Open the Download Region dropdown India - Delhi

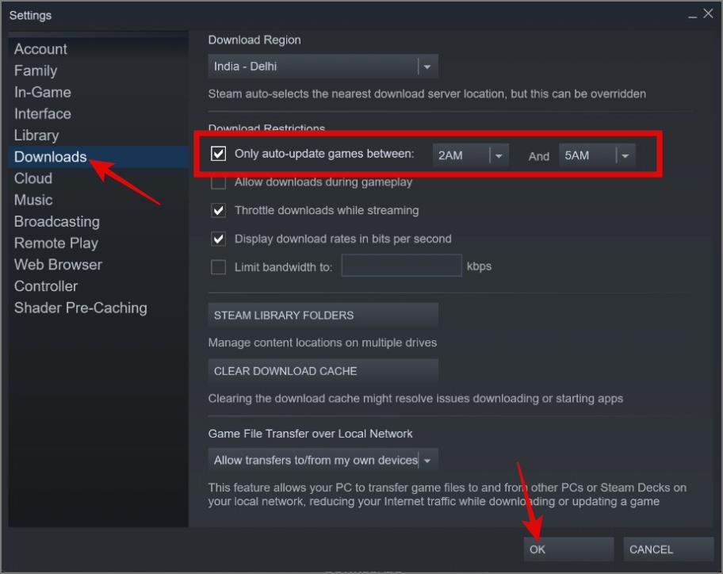pyautogui.click(x=323, y=67)
